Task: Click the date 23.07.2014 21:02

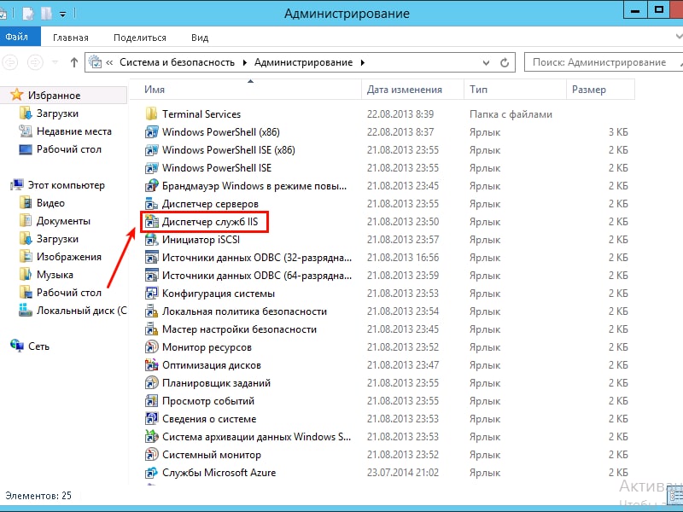Action: [x=402, y=473]
